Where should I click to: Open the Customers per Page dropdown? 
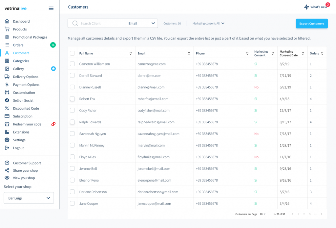[x=263, y=214]
